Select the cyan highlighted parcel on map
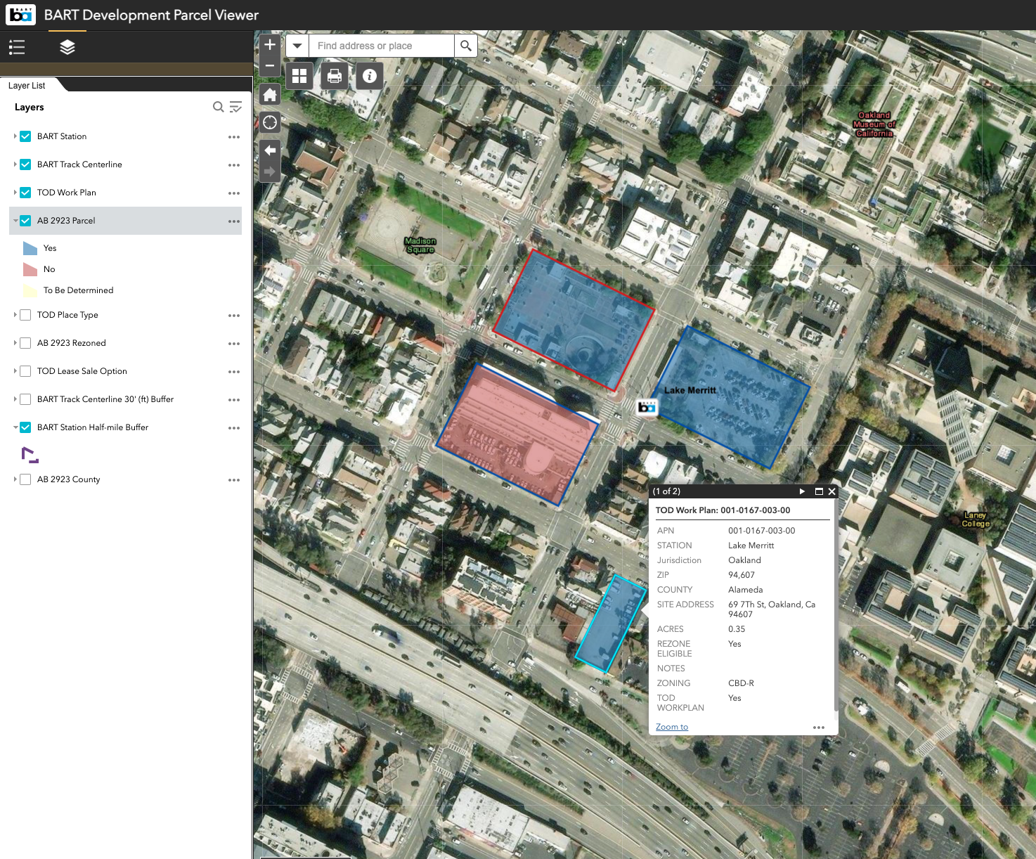This screenshot has height=859, width=1036. tap(610, 624)
